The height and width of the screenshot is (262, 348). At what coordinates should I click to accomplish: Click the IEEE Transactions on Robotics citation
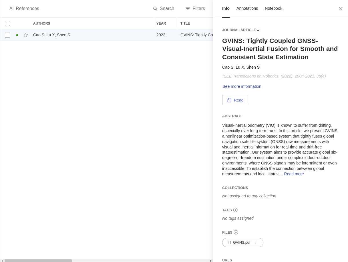(274, 76)
